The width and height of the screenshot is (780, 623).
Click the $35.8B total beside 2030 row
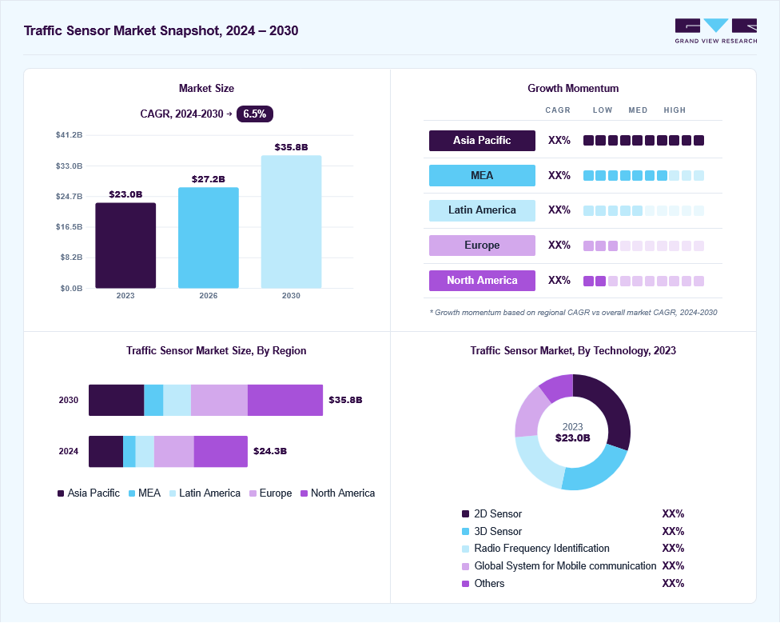(345, 400)
